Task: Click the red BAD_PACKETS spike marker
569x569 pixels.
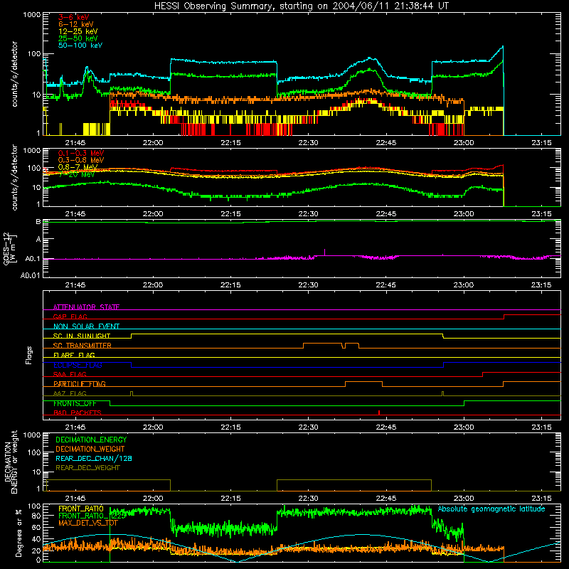Action: [x=379, y=413]
